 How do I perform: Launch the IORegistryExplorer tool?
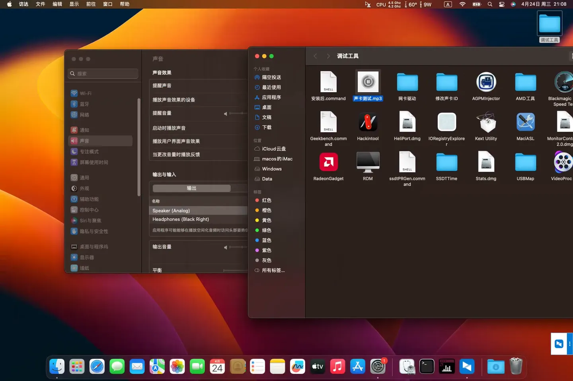pos(446,122)
